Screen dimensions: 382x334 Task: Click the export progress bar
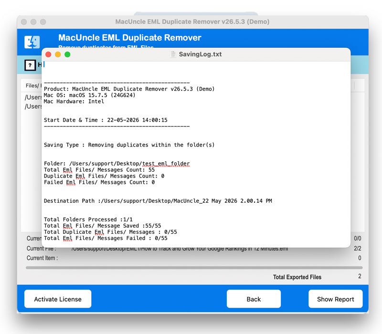tap(194, 268)
